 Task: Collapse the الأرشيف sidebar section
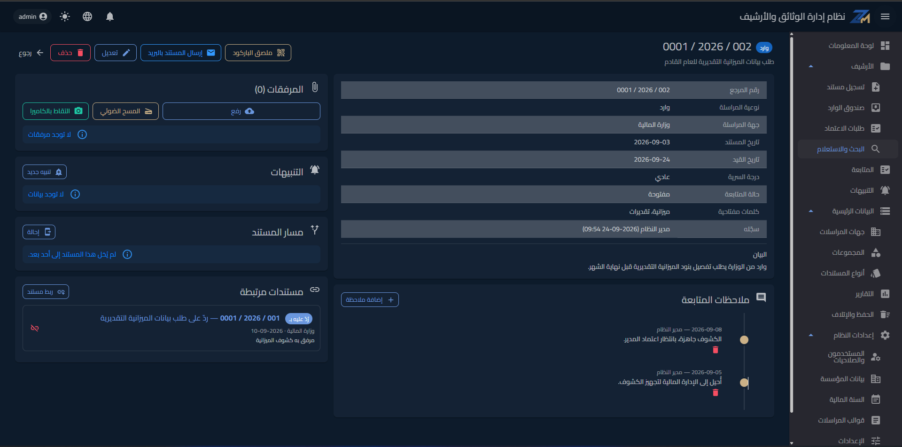click(848, 66)
